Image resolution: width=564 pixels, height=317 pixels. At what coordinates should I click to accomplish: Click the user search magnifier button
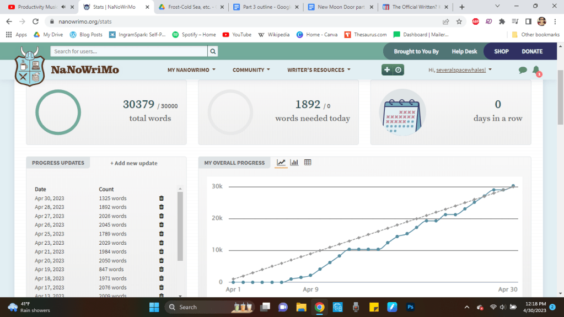(213, 51)
